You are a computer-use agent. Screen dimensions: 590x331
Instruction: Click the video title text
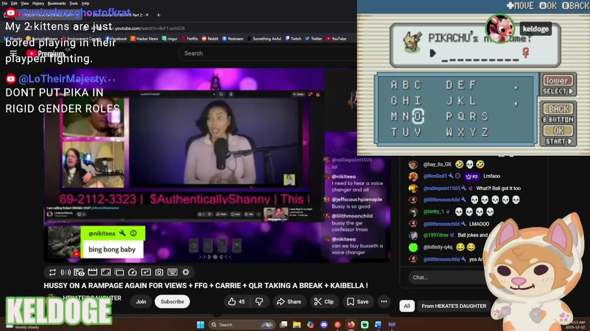click(206, 285)
